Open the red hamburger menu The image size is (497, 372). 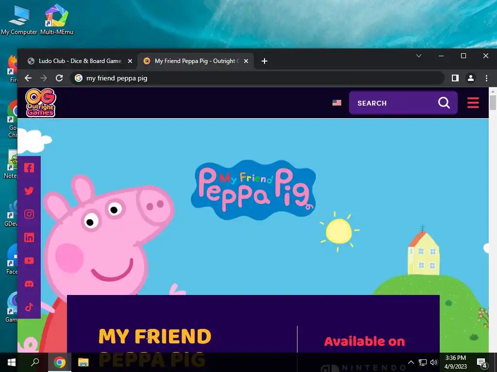[x=473, y=103]
